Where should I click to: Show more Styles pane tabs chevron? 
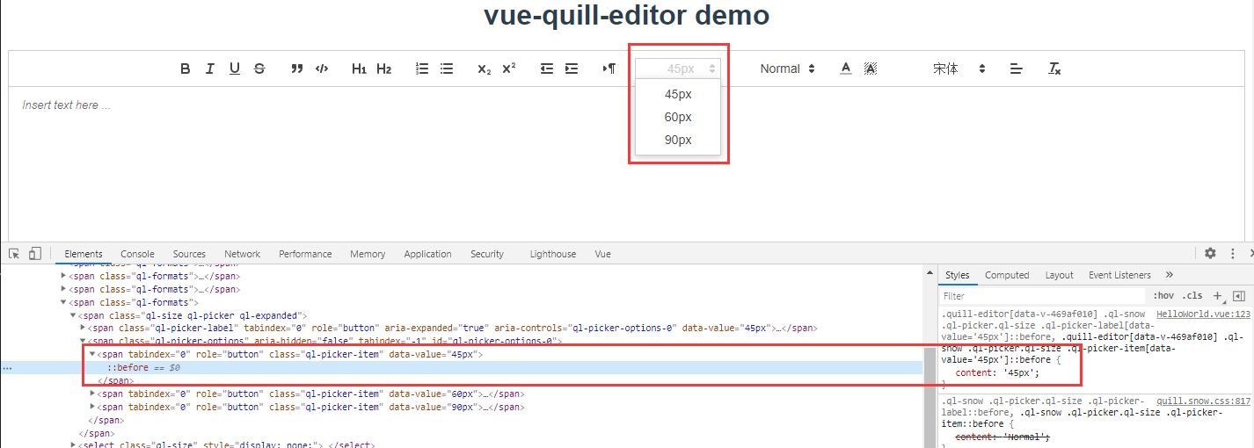1170,275
